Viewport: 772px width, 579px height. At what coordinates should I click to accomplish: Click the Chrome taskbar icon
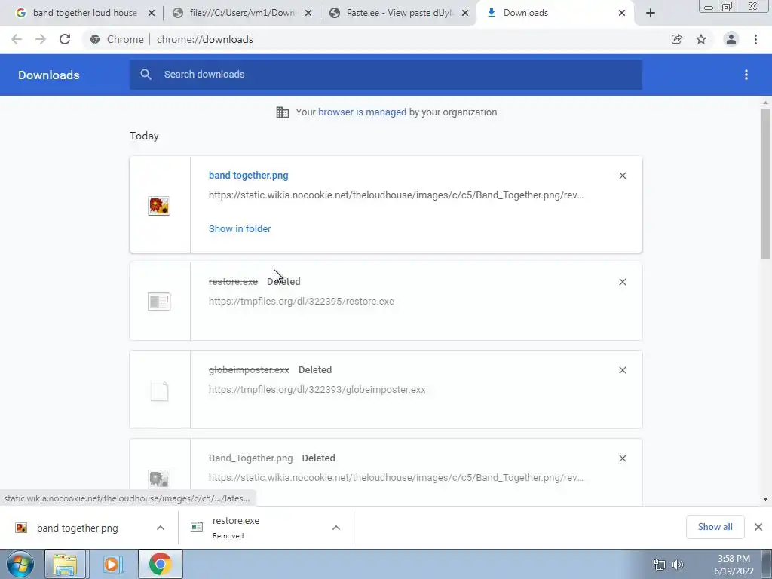click(160, 564)
